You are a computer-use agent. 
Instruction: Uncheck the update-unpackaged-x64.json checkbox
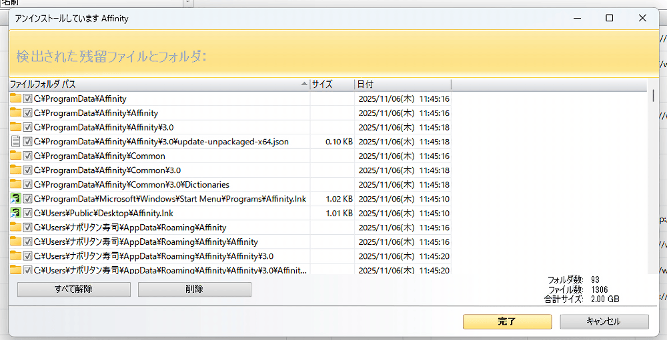(28, 142)
